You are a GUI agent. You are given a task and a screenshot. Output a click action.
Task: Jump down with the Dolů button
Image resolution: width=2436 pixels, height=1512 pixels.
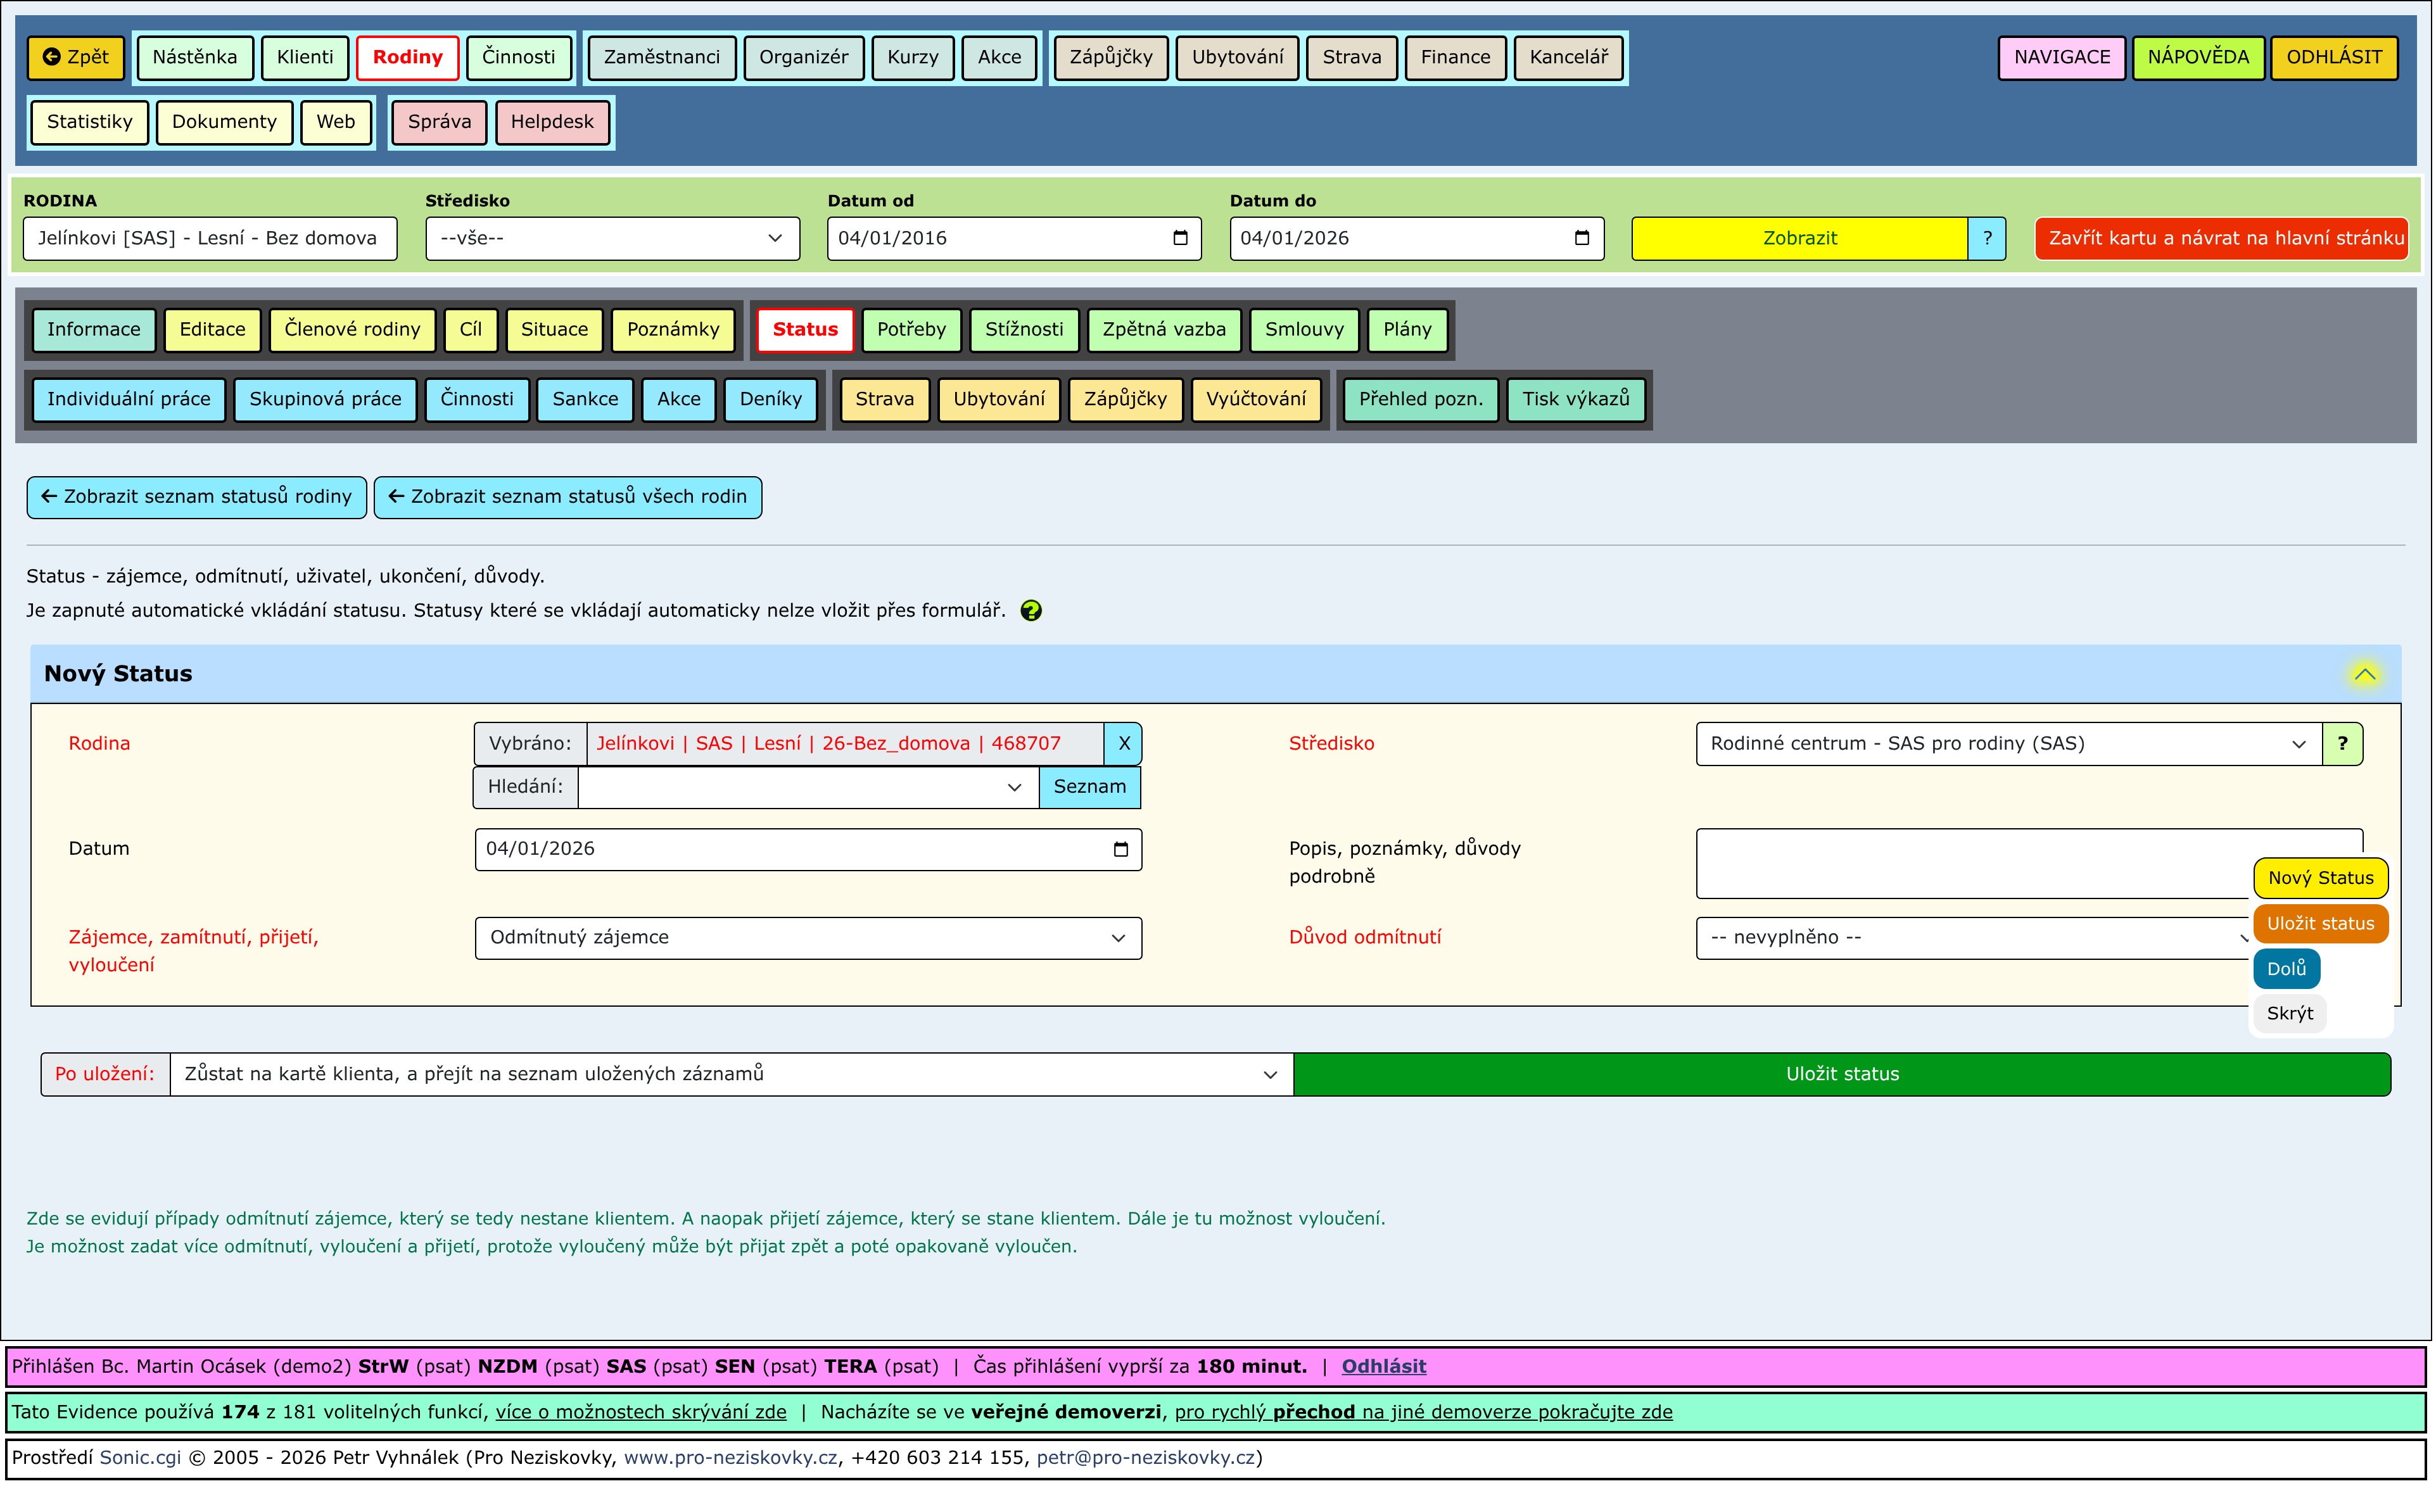click(2287, 969)
